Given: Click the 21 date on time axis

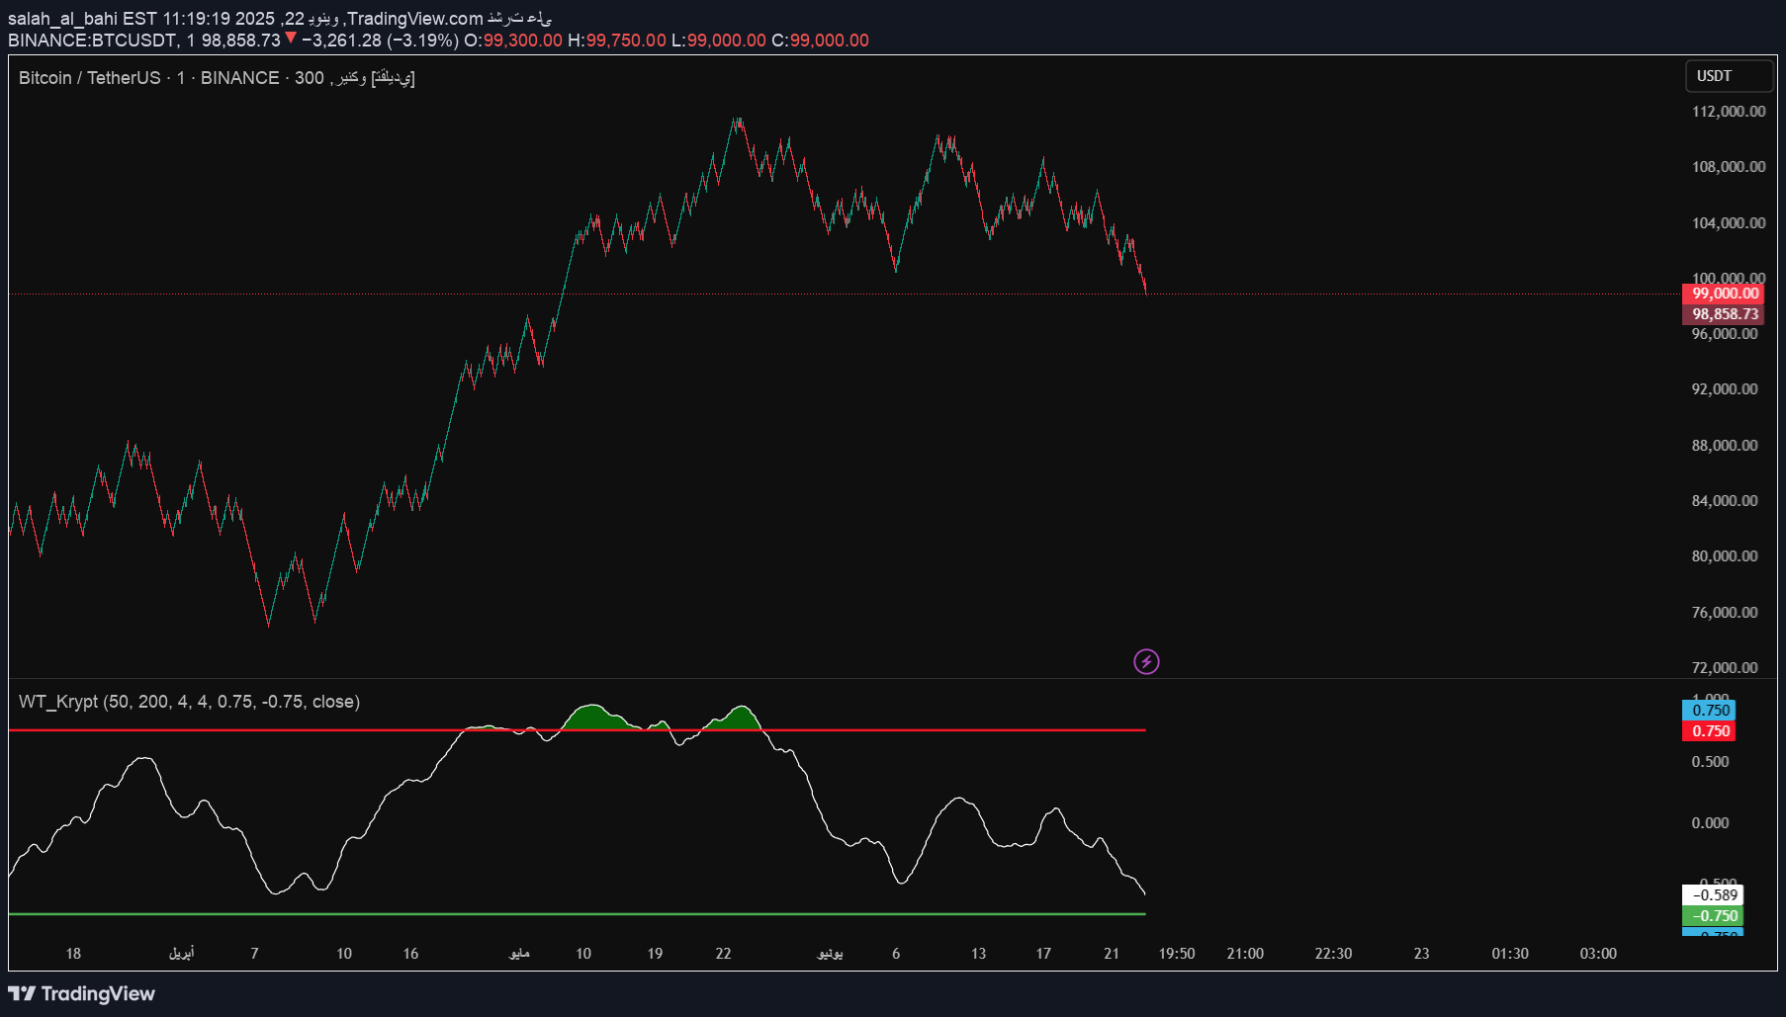Looking at the screenshot, I should click(x=1112, y=954).
